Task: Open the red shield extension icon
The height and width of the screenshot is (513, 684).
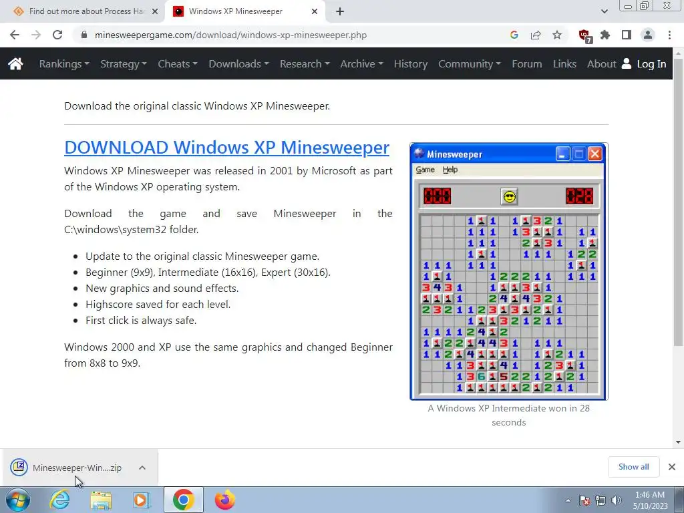Action: click(x=584, y=35)
